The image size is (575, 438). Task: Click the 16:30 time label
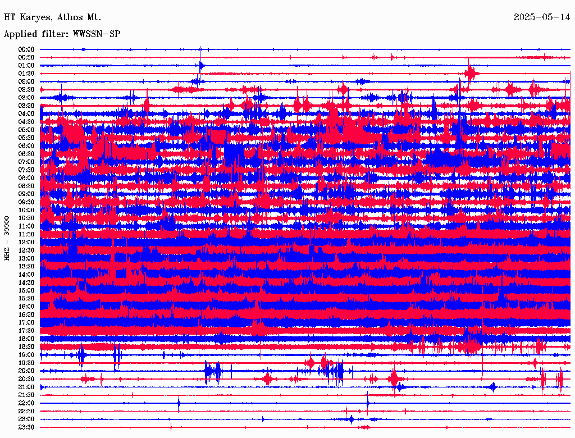(x=26, y=315)
